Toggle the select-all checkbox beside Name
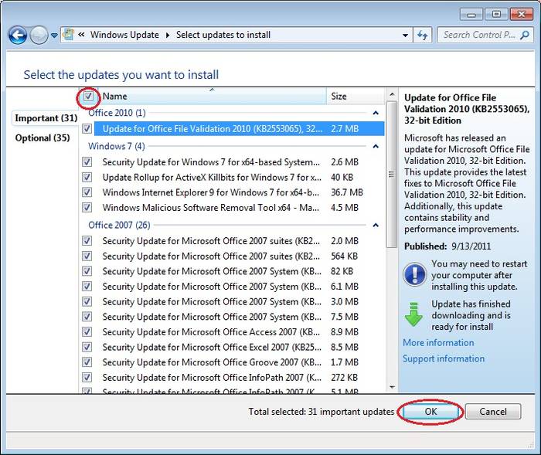Screen dimensions: 541x455 click(87, 97)
